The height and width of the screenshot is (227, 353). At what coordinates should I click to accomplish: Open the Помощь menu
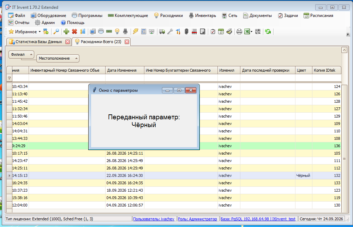tap(73, 23)
